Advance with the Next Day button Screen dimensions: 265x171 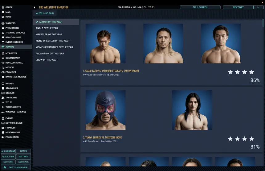pos(238,7)
